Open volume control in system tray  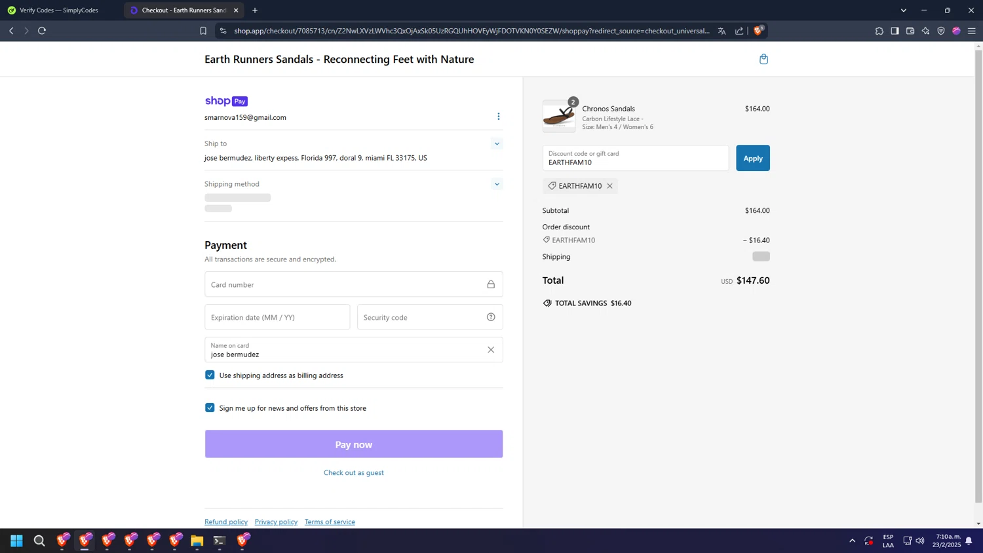[x=920, y=541]
